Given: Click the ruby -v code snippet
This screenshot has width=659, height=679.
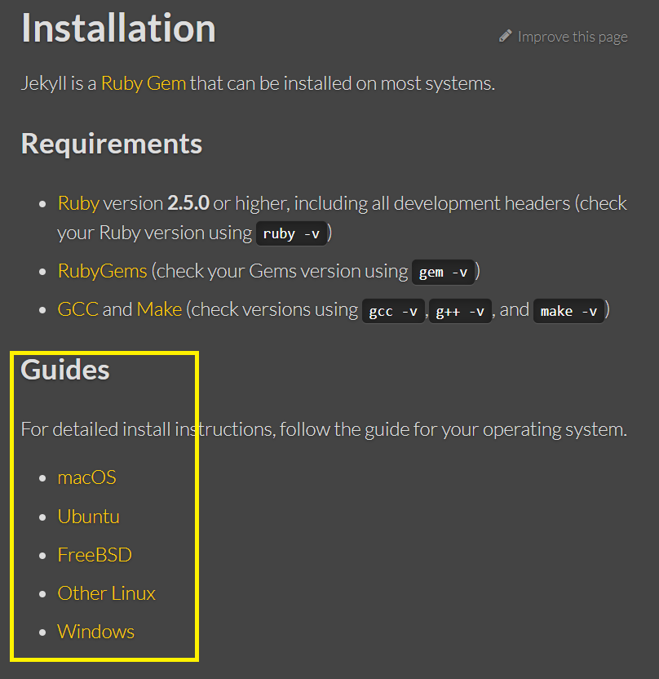Looking at the screenshot, I should point(291,234).
